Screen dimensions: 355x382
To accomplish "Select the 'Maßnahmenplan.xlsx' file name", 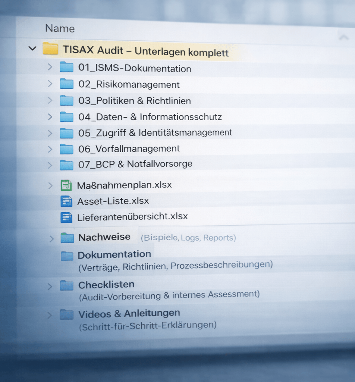I will click(125, 185).
